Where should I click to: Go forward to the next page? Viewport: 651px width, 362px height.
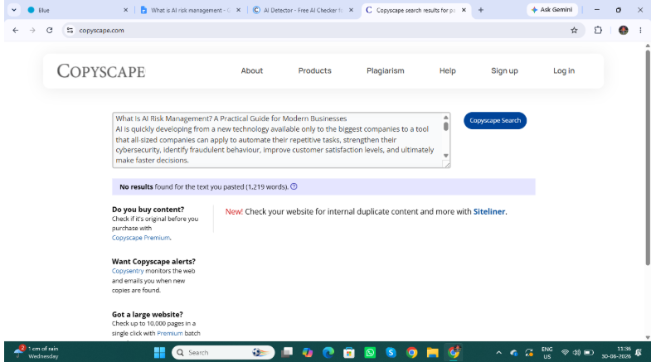[x=32, y=31]
